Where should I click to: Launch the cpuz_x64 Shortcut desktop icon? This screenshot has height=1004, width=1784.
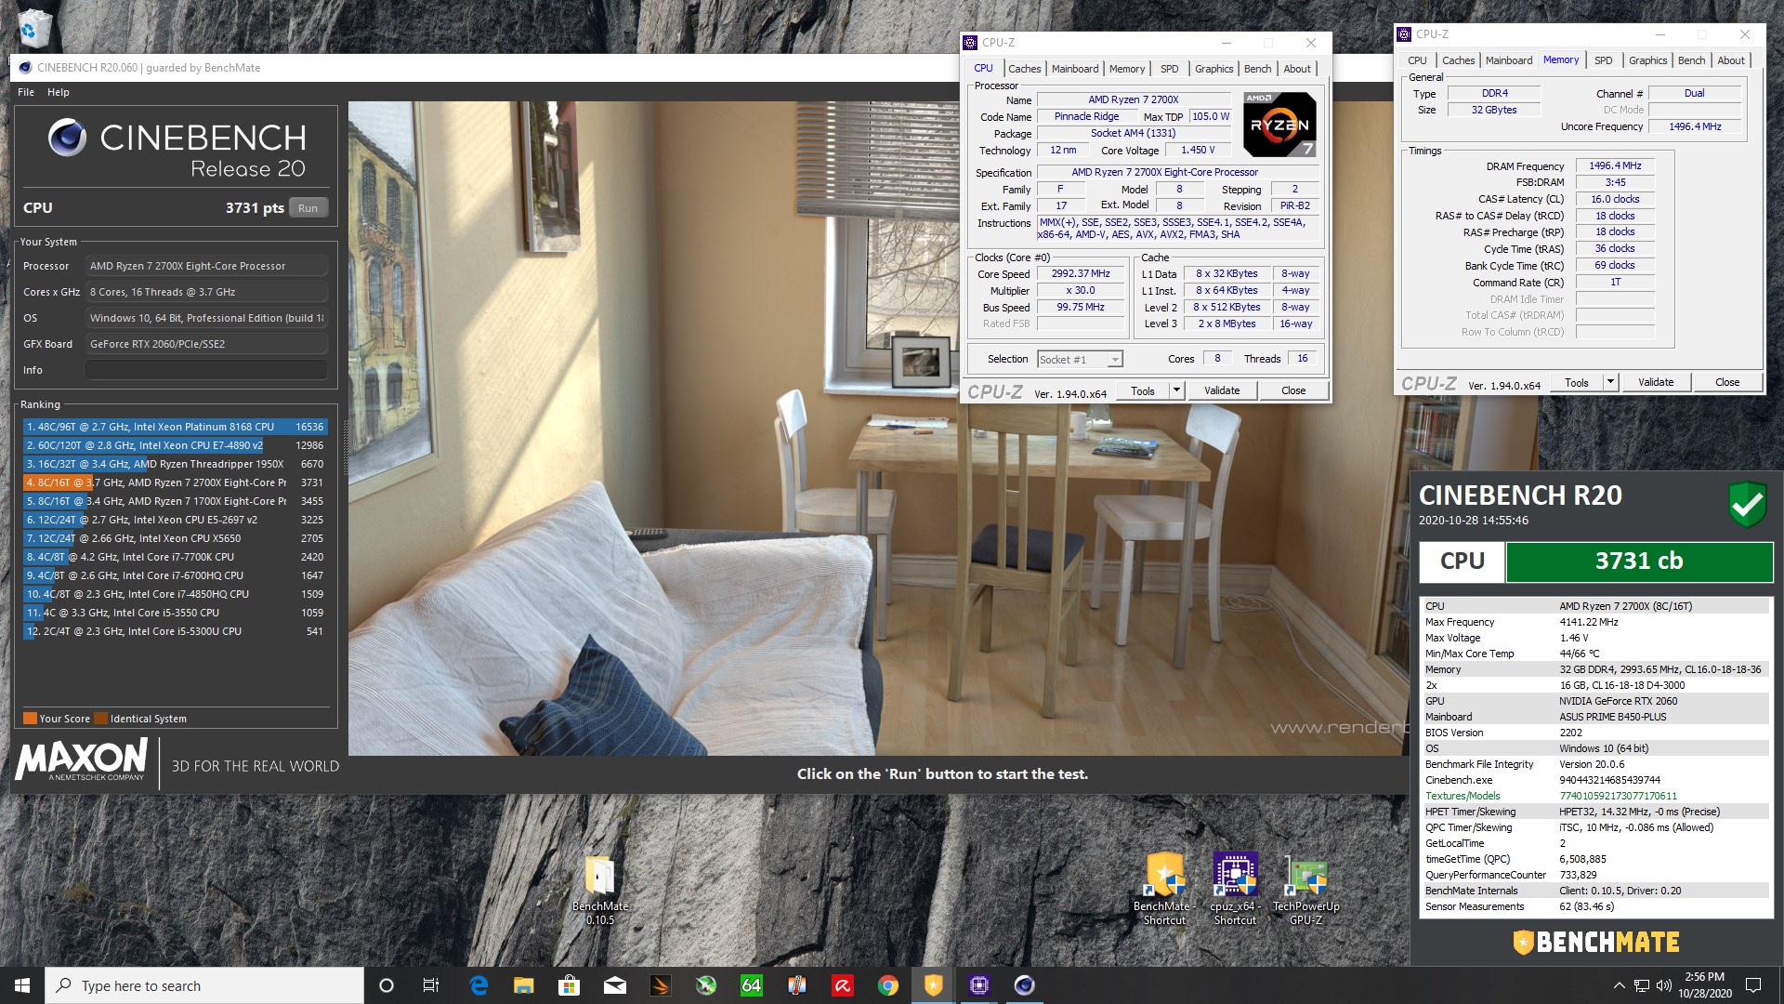1235,890
